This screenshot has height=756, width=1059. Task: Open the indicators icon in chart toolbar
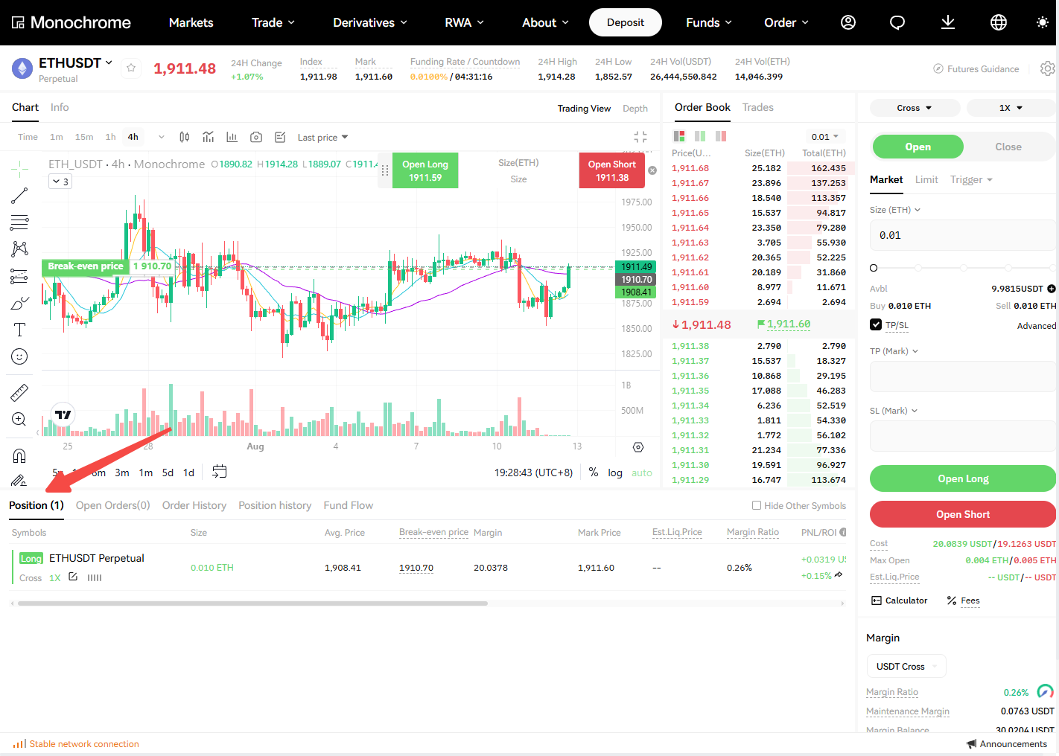tap(209, 137)
